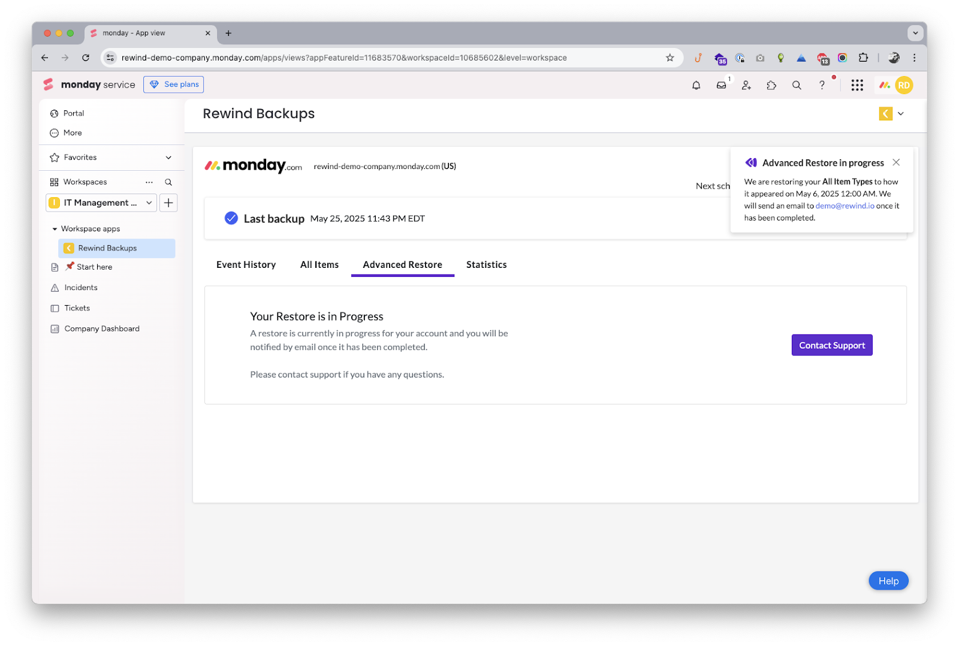Dismiss the Advanced Restore in progress notification
The height and width of the screenshot is (646, 959).
[896, 162]
